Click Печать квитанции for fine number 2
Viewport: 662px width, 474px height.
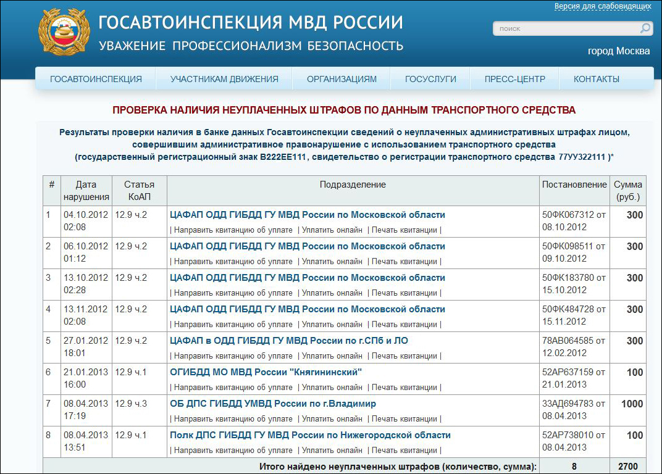(x=404, y=262)
